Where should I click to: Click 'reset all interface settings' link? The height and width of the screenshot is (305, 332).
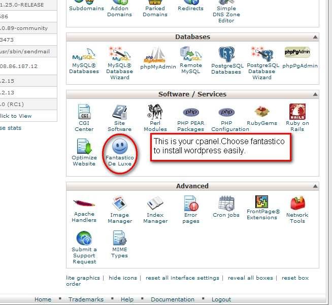pos(182,278)
